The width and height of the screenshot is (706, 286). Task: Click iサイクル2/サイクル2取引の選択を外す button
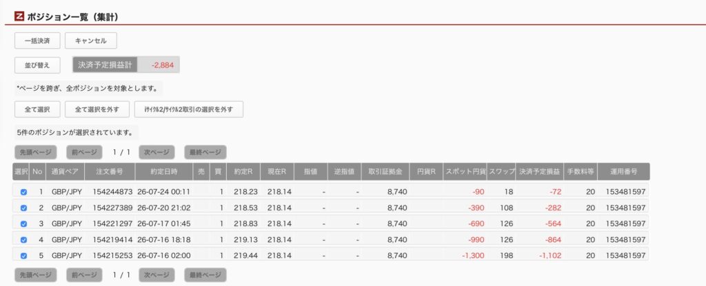click(x=189, y=109)
